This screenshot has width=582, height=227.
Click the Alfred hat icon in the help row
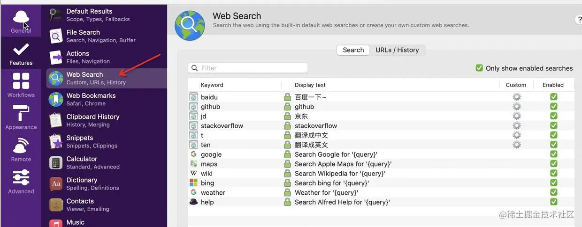click(193, 202)
